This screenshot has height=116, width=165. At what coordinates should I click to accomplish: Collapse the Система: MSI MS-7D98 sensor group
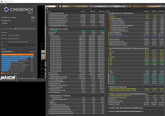(x=47, y=13)
